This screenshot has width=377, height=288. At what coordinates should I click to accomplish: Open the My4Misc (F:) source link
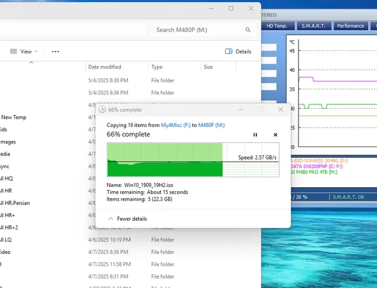(x=176, y=125)
